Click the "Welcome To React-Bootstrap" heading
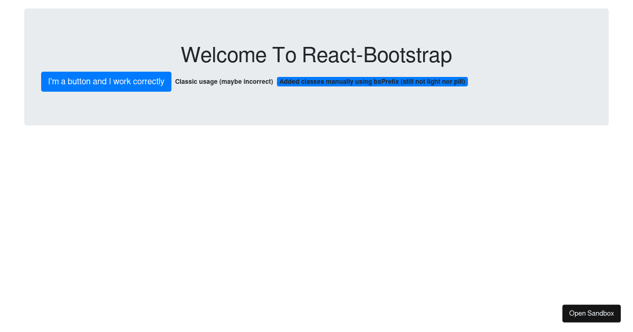Screen dimensions: 633x332 [x=316, y=55]
